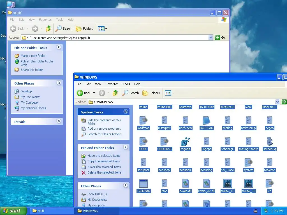Viewport: 287px width, 215px height.
Task: Collapse Other Places in WINDOWS window
Action: pyautogui.click(x=126, y=186)
